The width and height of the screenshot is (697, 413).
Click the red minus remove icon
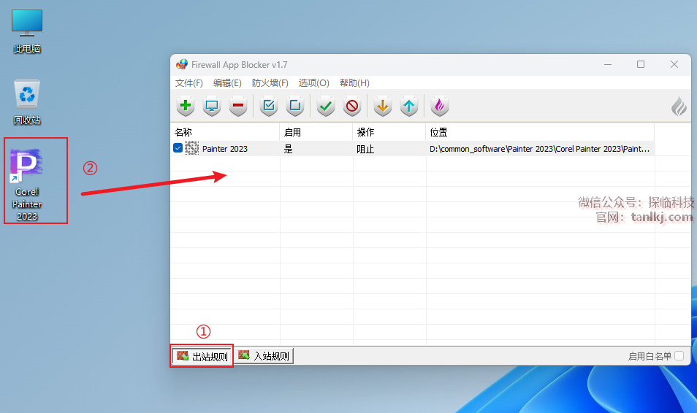238,107
